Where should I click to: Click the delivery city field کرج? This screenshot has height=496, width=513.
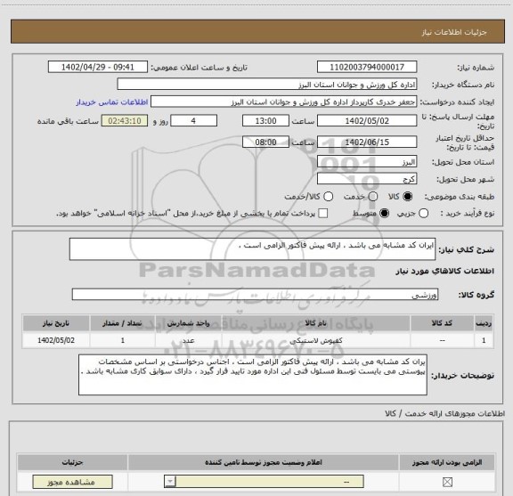click(x=367, y=179)
